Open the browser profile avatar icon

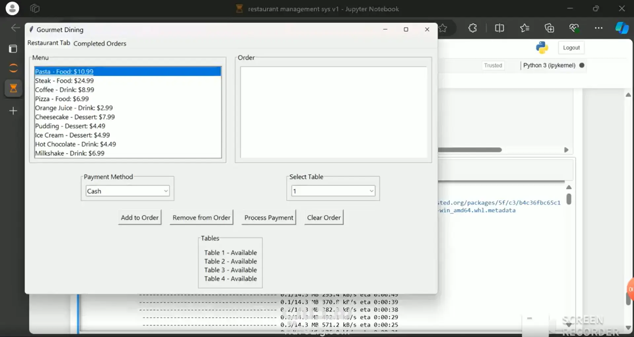[x=12, y=9]
